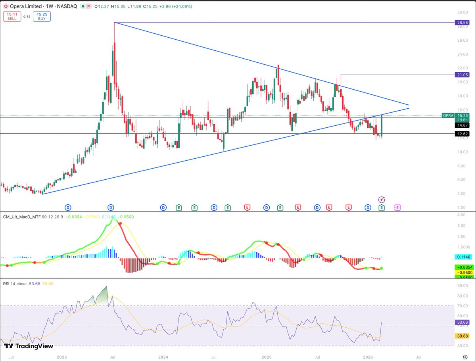Click the 2026 label on time axis
Image resolution: width=476 pixels, height=361 pixels.
[369, 357]
